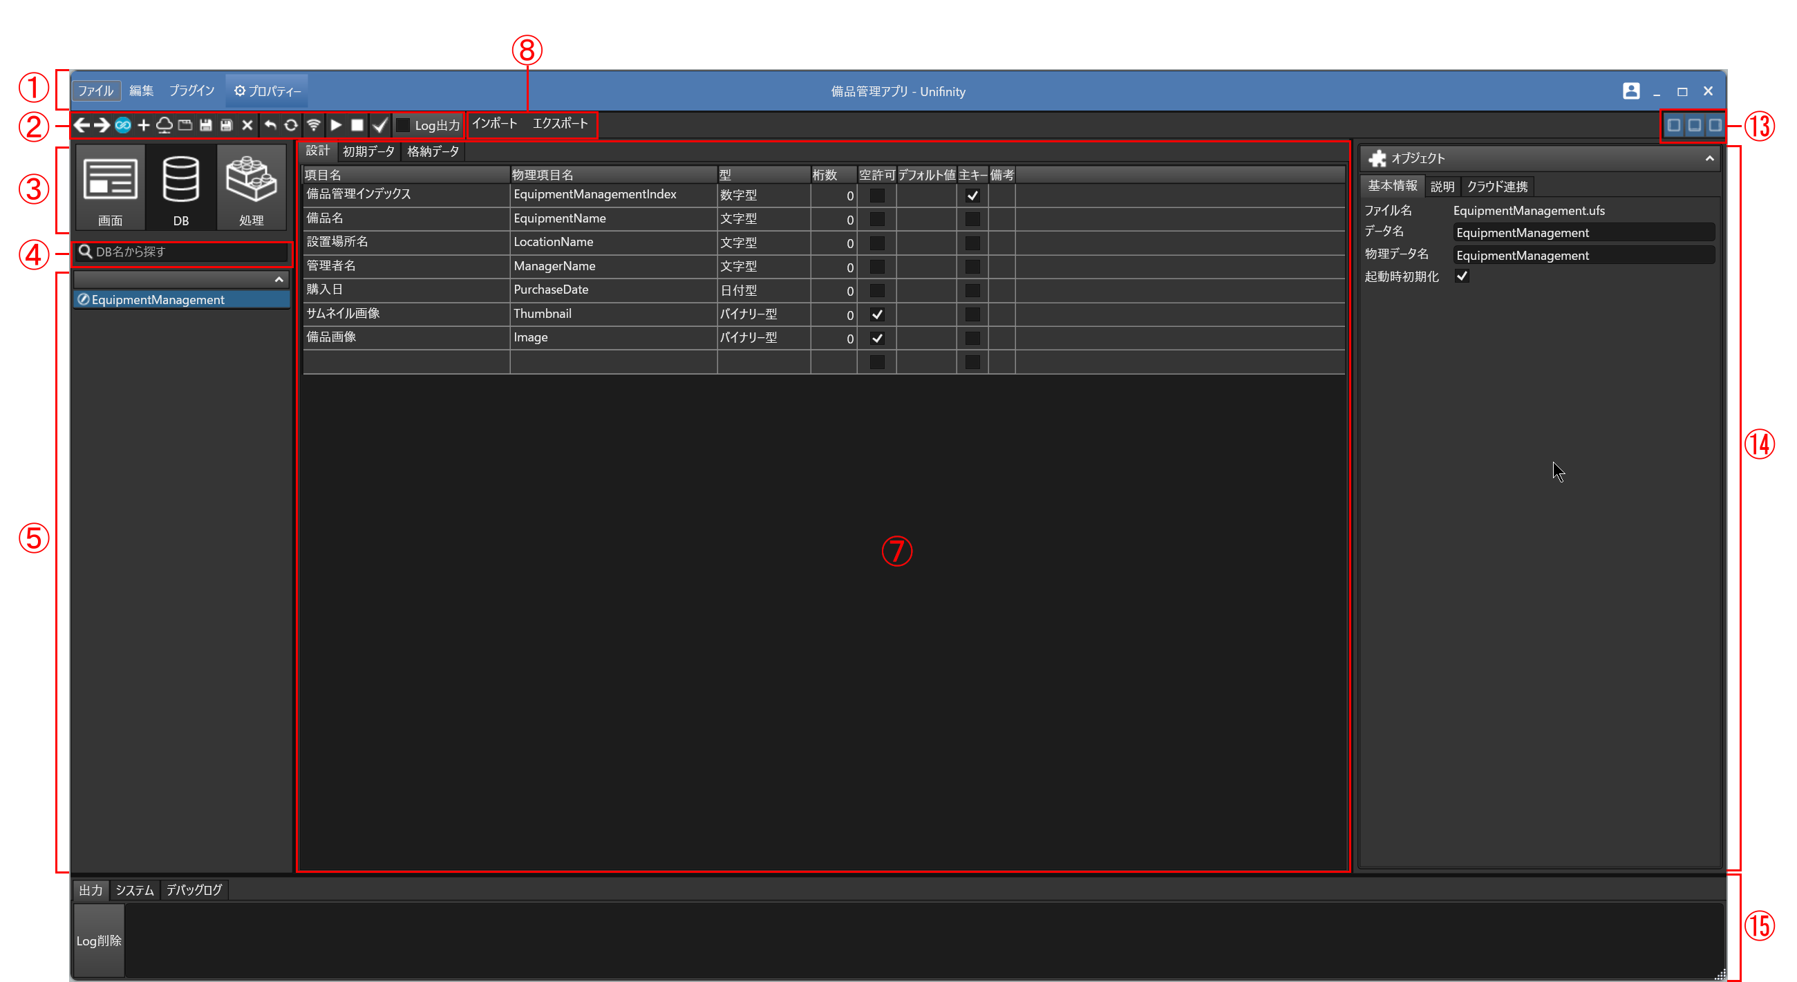Open the 処理 (process) block section

tap(251, 187)
